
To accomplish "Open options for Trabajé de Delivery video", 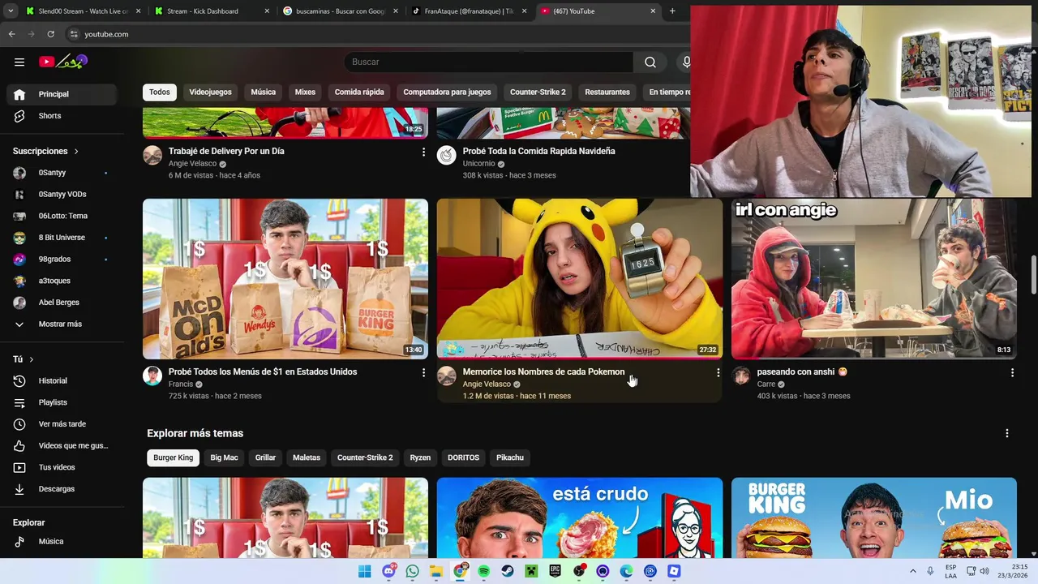I will (x=423, y=152).
